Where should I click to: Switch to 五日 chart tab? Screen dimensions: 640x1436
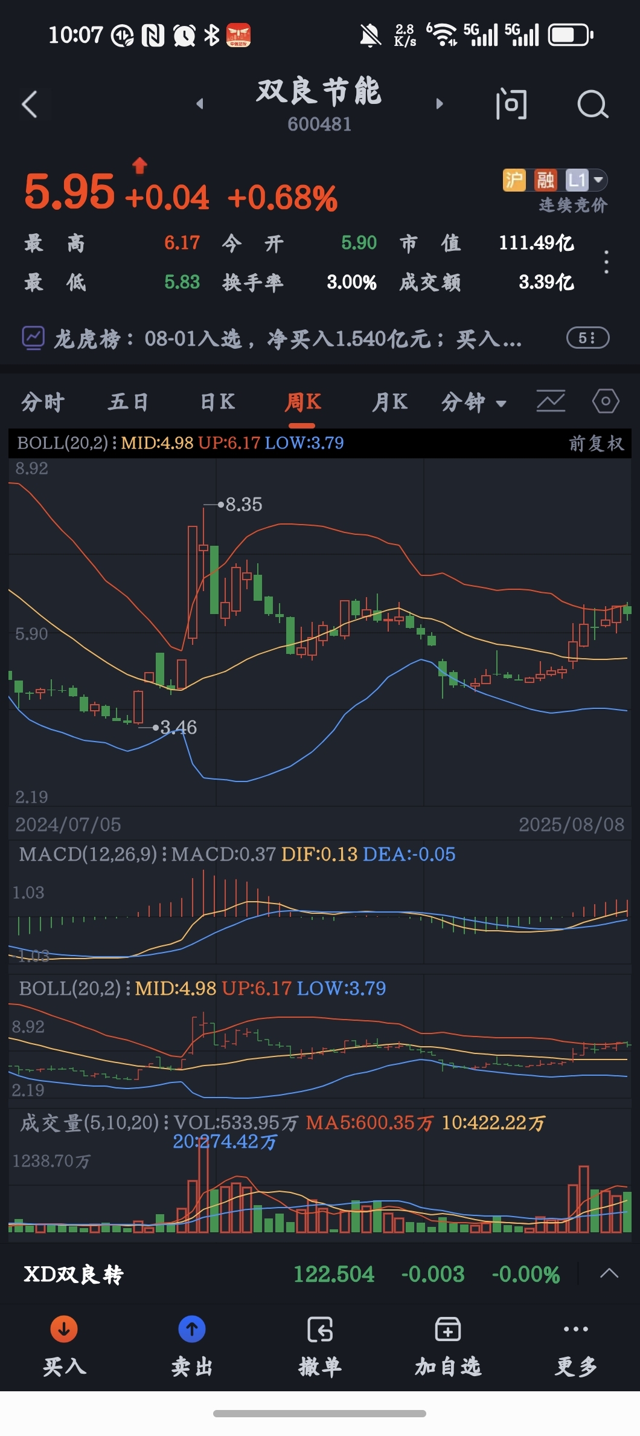click(129, 402)
